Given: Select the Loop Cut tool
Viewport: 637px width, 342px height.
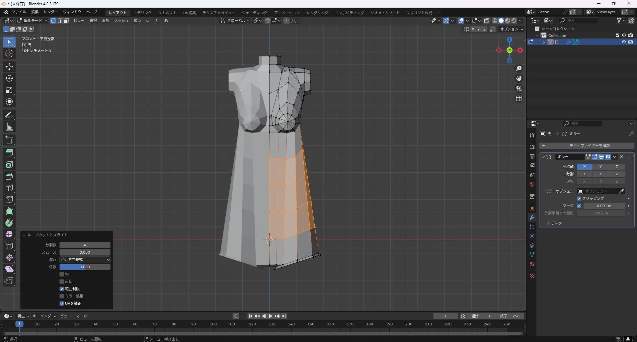Looking at the screenshot, I should pyautogui.click(x=9, y=188).
